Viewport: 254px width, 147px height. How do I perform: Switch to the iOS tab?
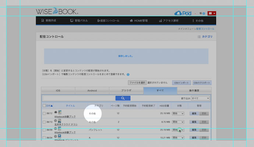tap(58, 90)
